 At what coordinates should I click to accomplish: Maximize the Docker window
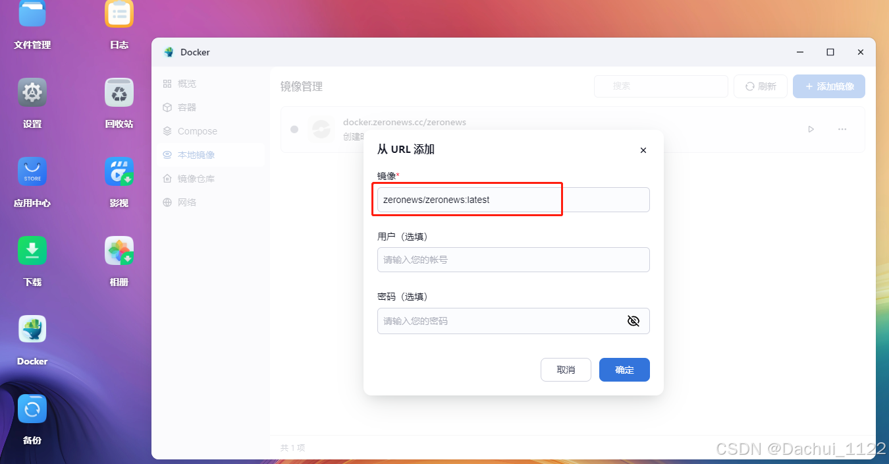(x=830, y=52)
